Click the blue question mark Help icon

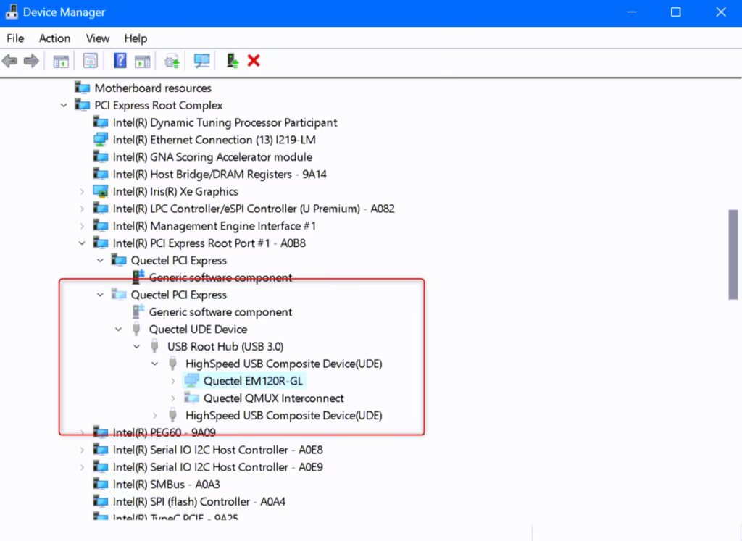(x=120, y=61)
